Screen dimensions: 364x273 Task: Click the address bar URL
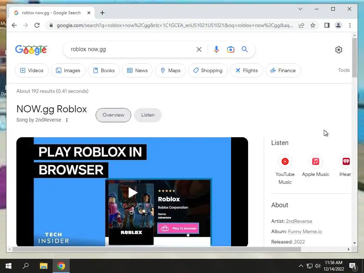[x=175, y=25]
